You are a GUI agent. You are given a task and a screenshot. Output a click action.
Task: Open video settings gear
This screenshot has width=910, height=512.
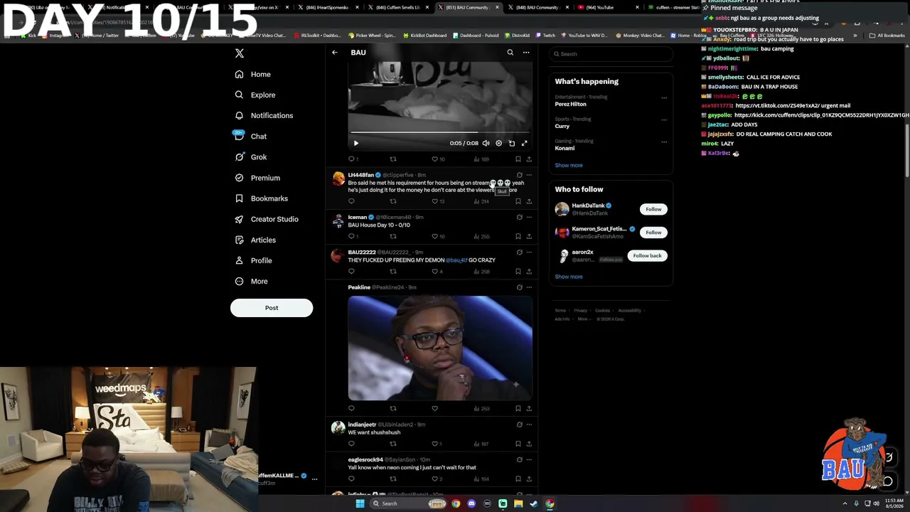pyautogui.click(x=498, y=143)
